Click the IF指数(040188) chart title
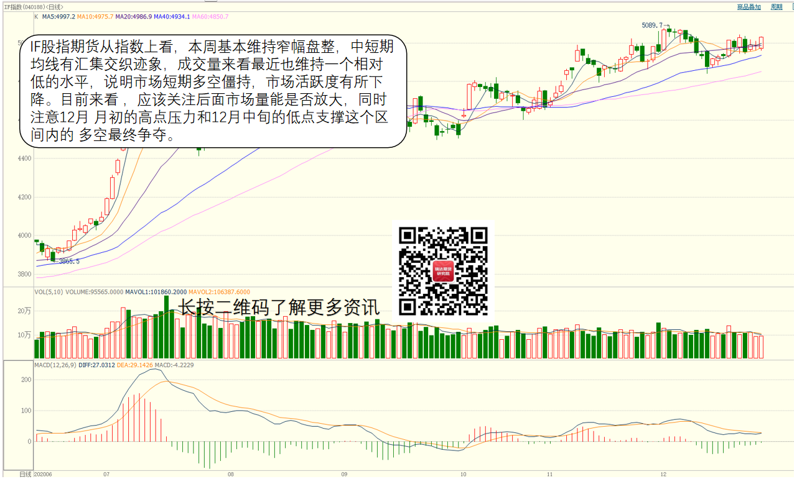 click(34, 7)
